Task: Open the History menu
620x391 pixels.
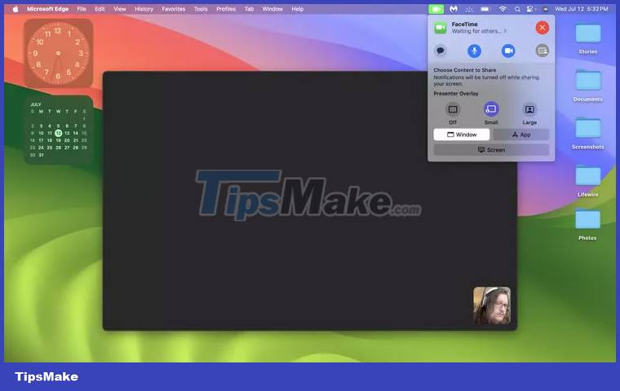Action: (x=144, y=9)
